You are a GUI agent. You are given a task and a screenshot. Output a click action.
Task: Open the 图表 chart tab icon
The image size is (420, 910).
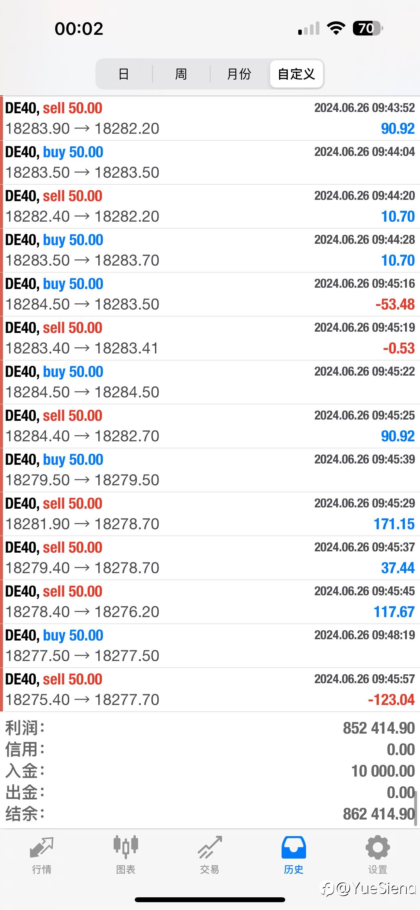[125, 847]
